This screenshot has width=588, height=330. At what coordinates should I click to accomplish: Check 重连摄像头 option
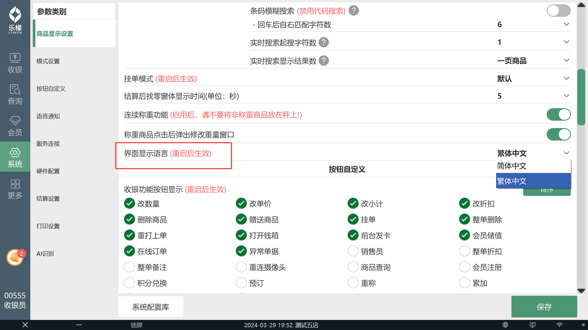tap(241, 267)
